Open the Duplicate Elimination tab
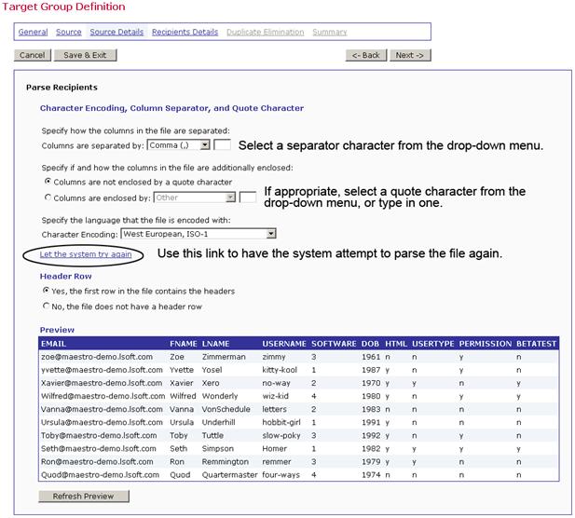 (265, 32)
